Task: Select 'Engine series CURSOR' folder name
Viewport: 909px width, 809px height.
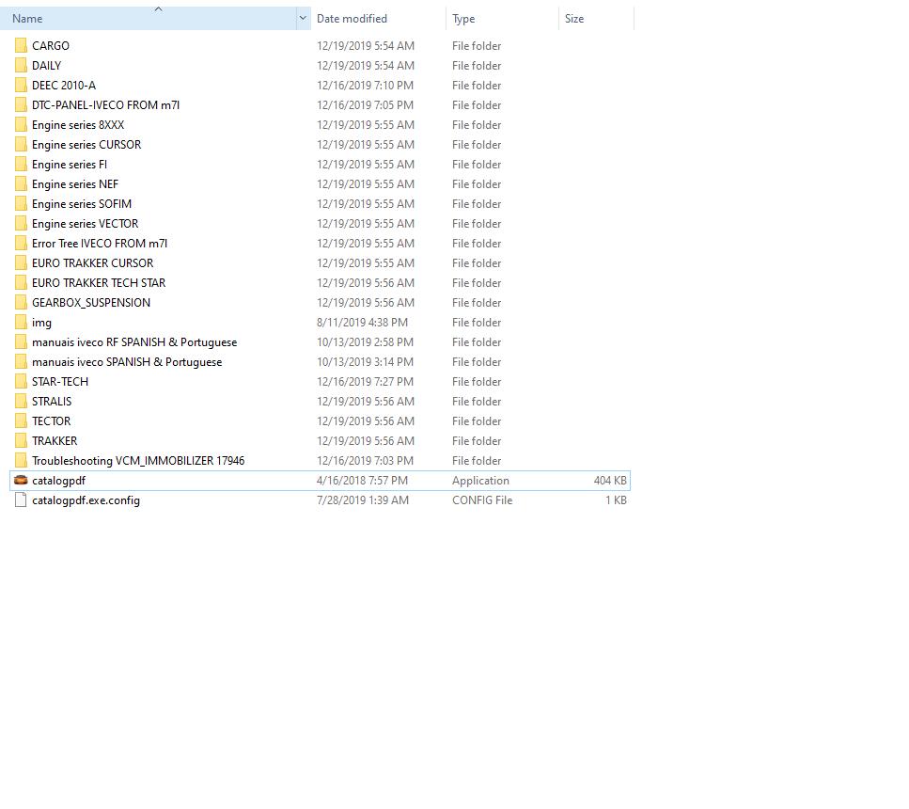Action: [x=86, y=144]
